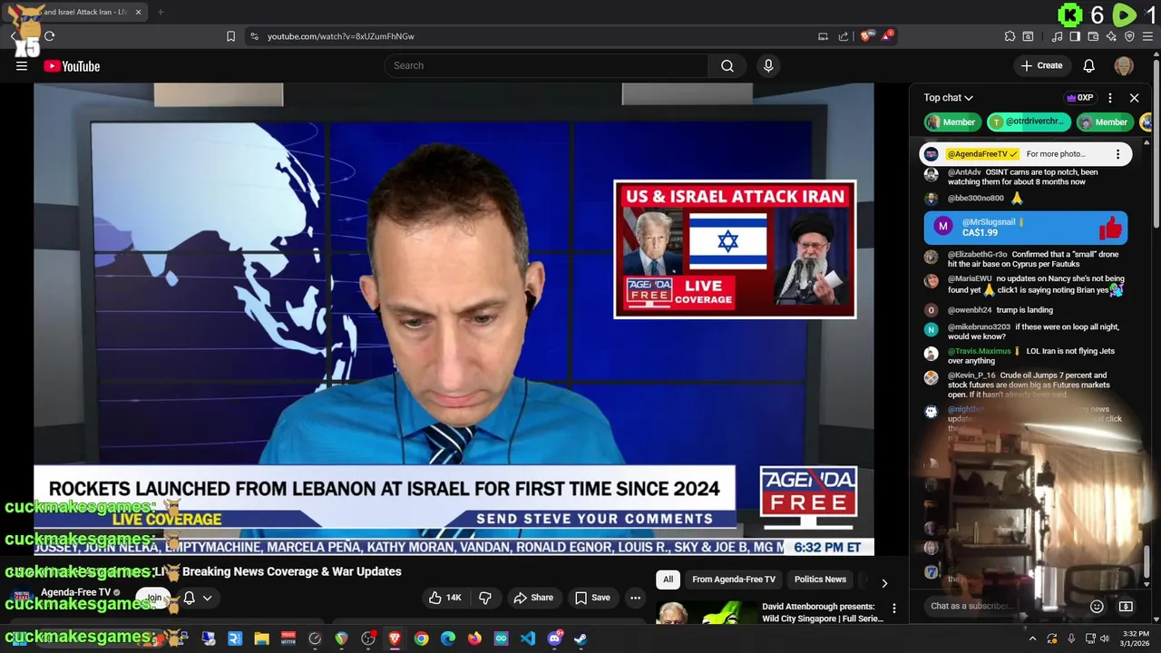Open Steam from taskbar

[580, 638]
